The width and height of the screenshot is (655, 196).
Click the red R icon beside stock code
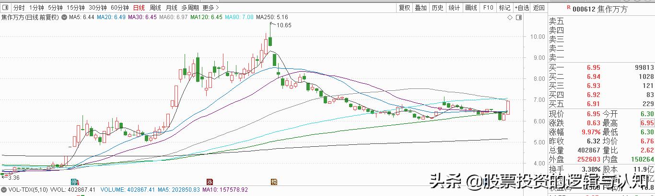pyautogui.click(x=568, y=7)
